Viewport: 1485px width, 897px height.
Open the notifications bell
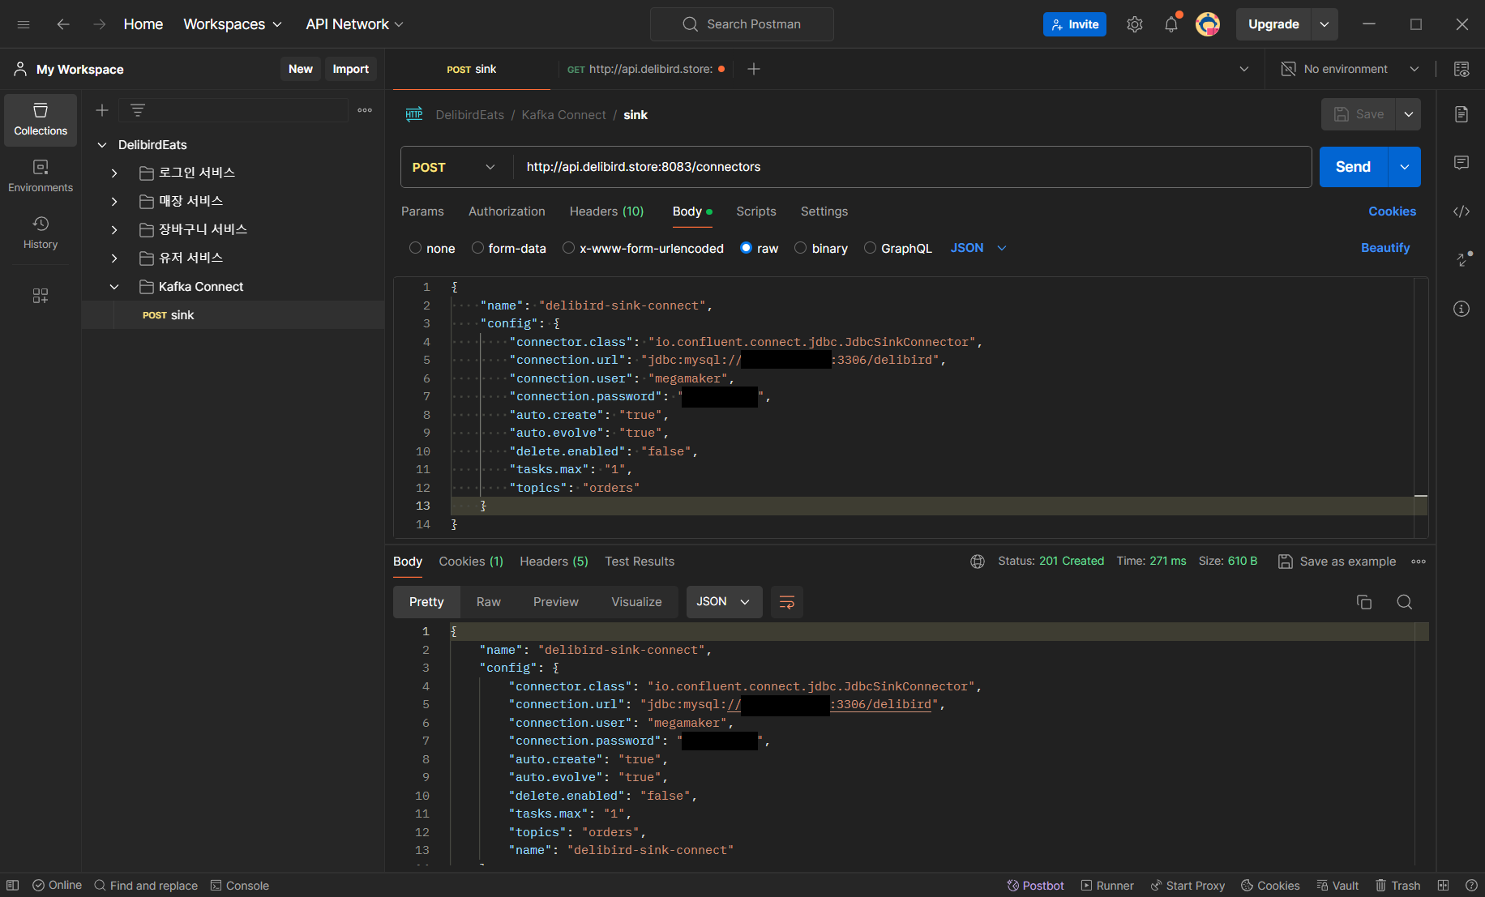point(1171,24)
